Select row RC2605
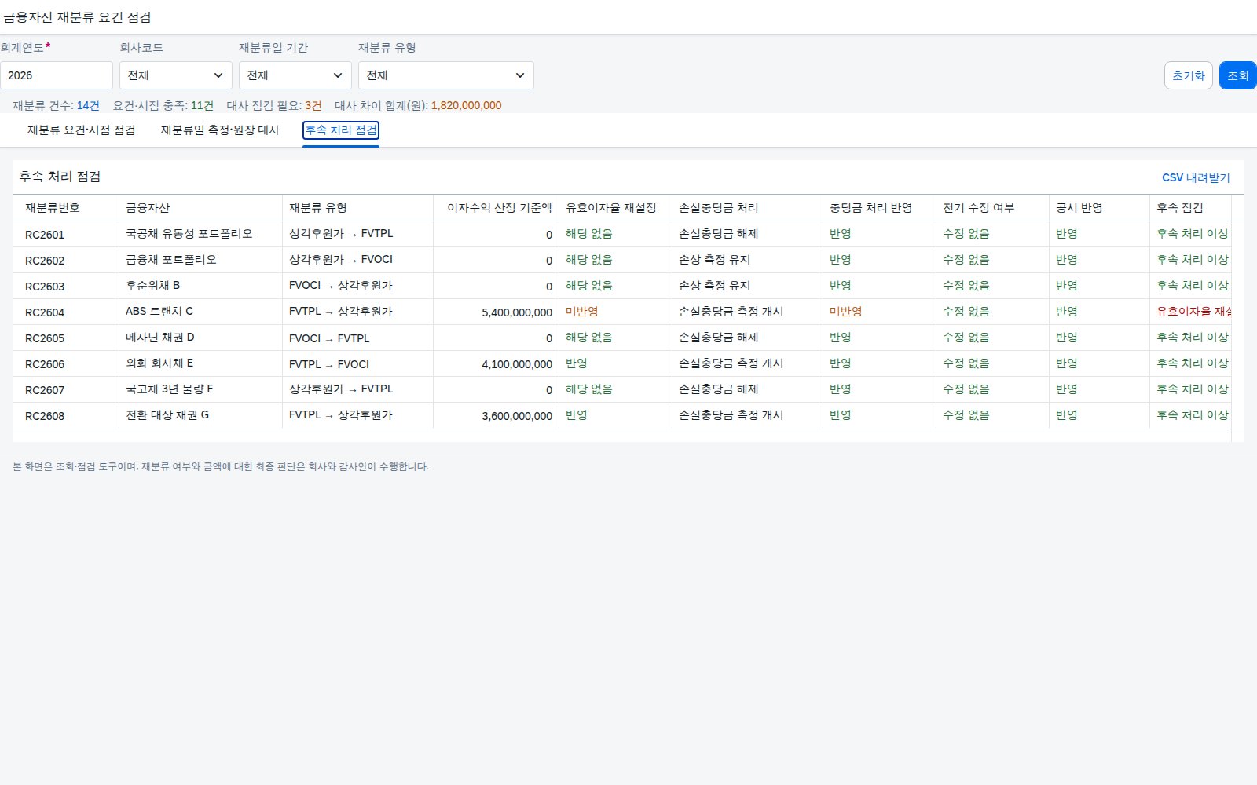The height and width of the screenshot is (785, 1257). click(x=622, y=338)
